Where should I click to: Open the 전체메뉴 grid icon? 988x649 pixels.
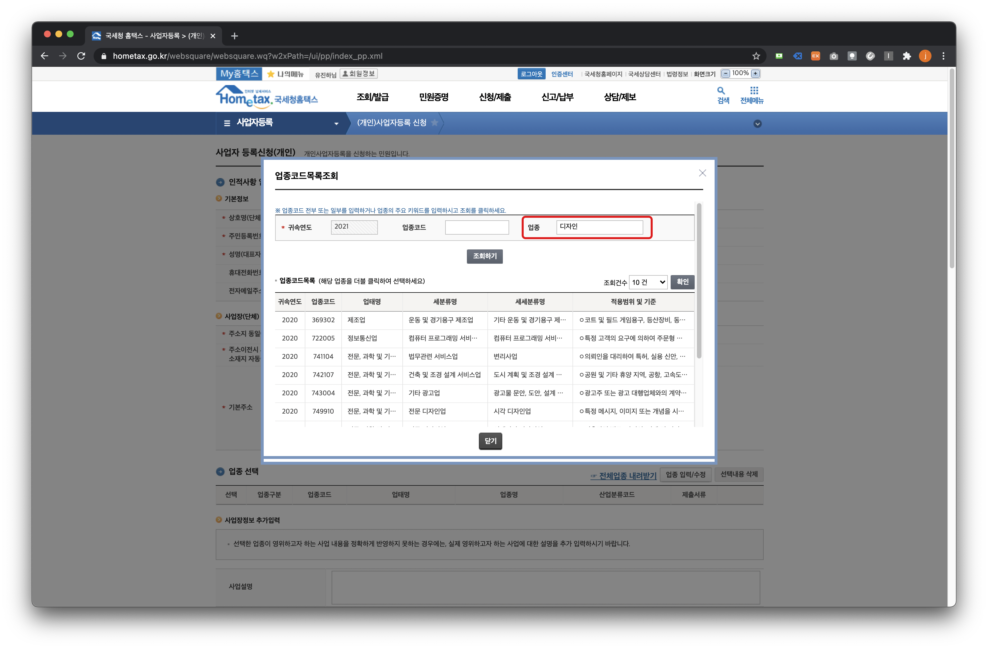pyautogui.click(x=754, y=91)
